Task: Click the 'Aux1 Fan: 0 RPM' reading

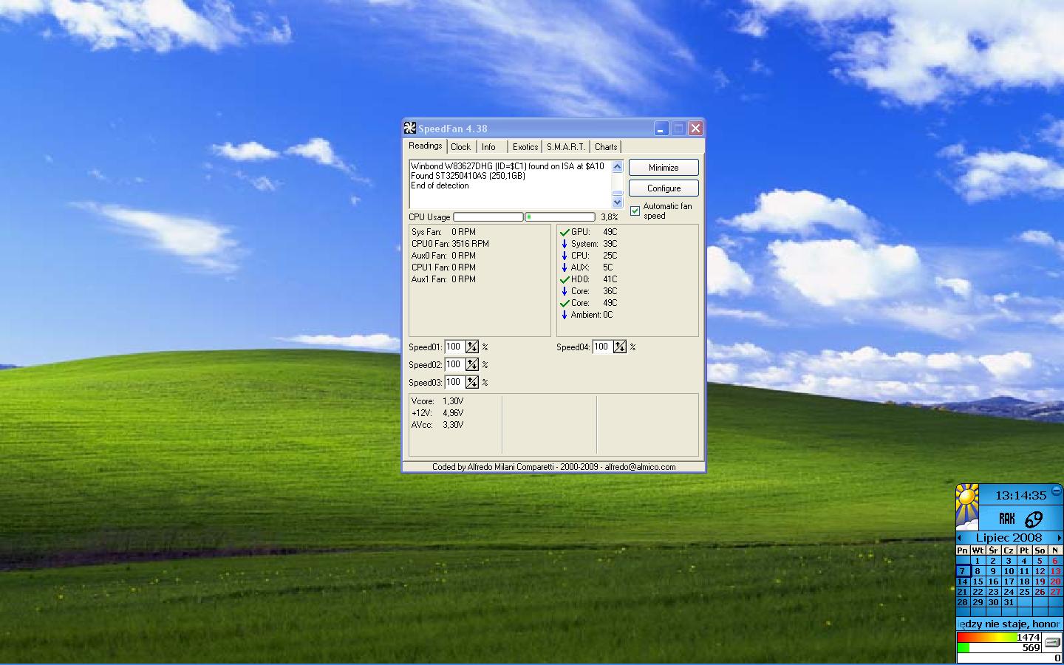Action: [443, 279]
